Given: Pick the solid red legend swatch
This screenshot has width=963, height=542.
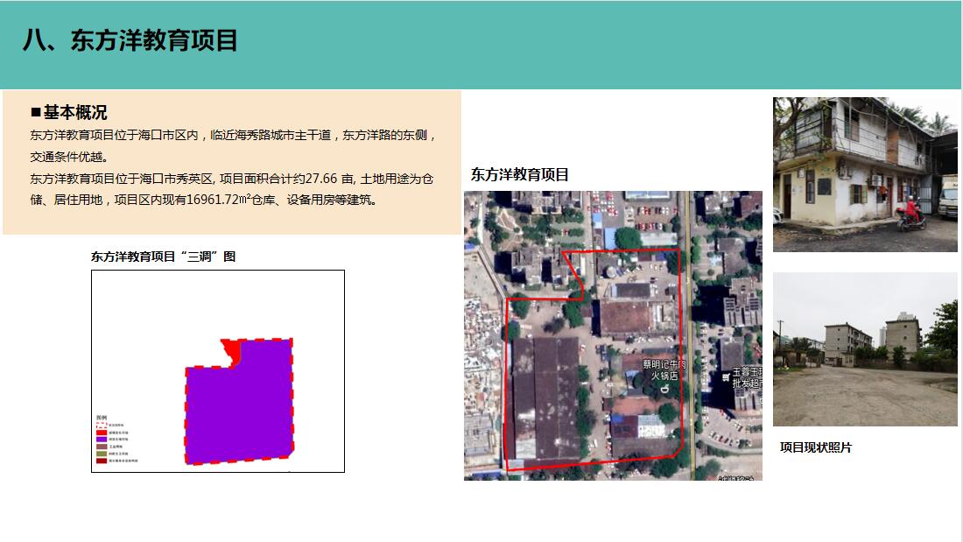Looking at the screenshot, I should click(101, 432).
